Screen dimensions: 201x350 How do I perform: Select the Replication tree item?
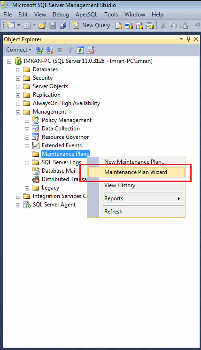[x=46, y=95]
